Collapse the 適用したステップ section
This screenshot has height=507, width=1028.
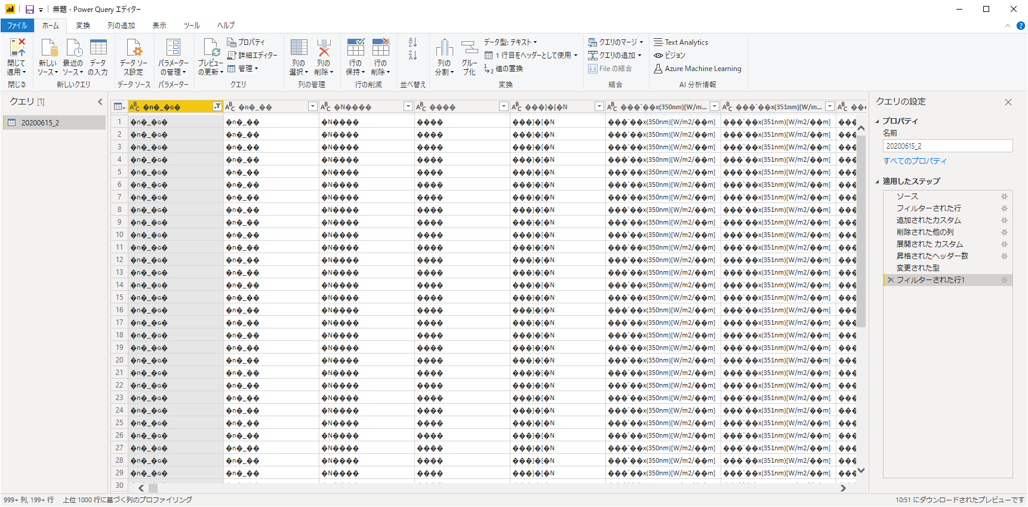coord(878,182)
